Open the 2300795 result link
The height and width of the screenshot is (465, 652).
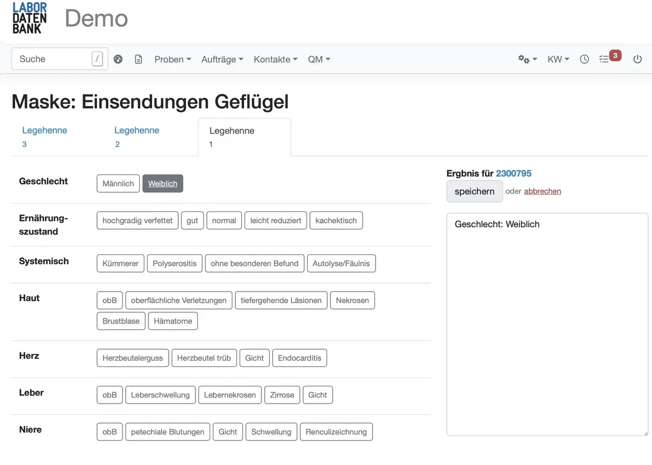tap(513, 173)
